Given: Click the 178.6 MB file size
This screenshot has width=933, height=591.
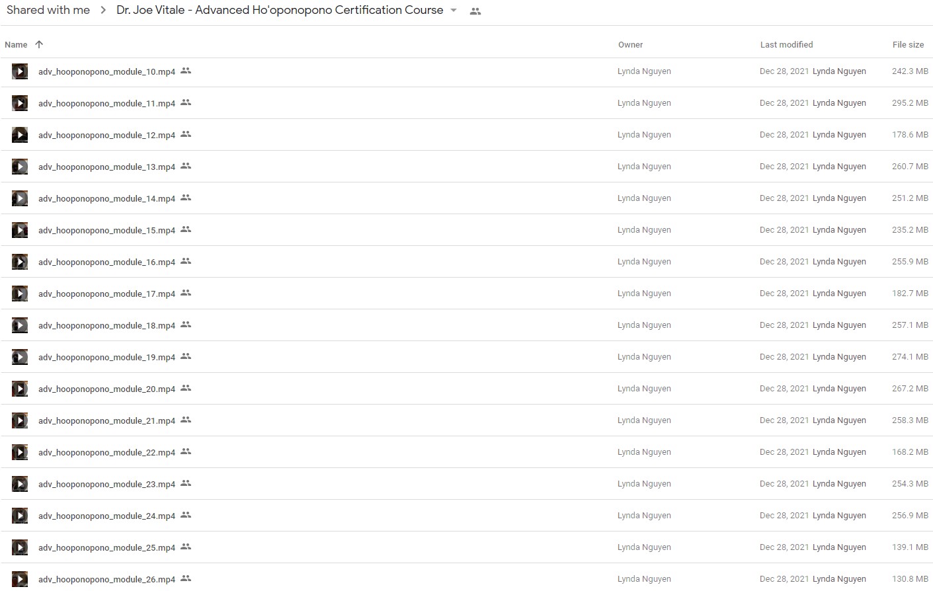Looking at the screenshot, I should pyautogui.click(x=910, y=135).
